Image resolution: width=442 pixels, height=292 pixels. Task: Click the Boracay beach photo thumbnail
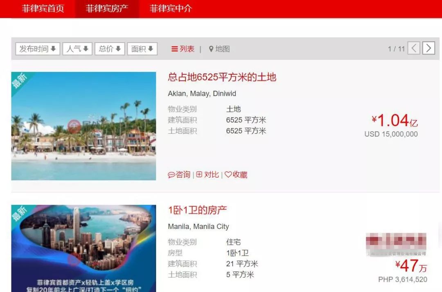coord(84,126)
